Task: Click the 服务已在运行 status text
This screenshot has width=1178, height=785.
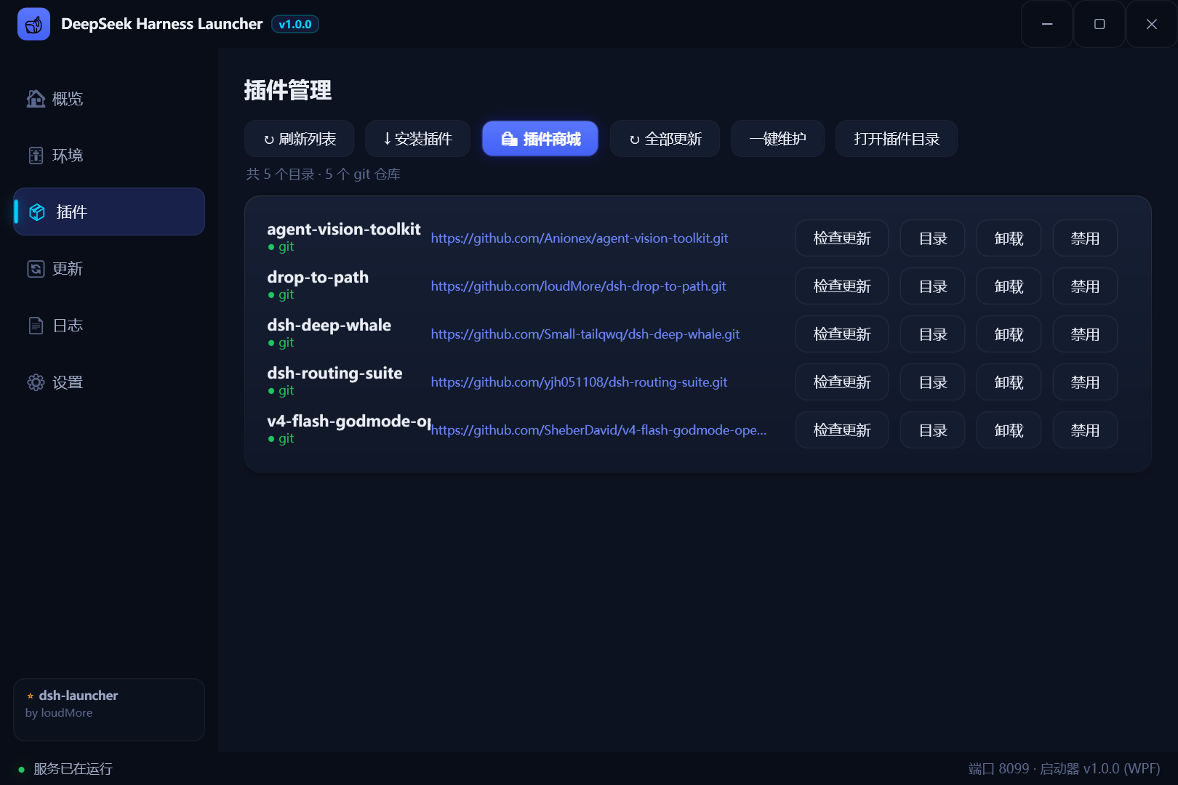Action: 73,769
